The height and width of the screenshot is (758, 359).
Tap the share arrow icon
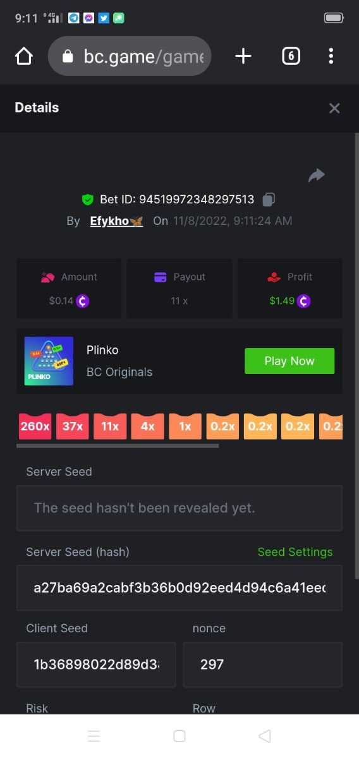317,176
